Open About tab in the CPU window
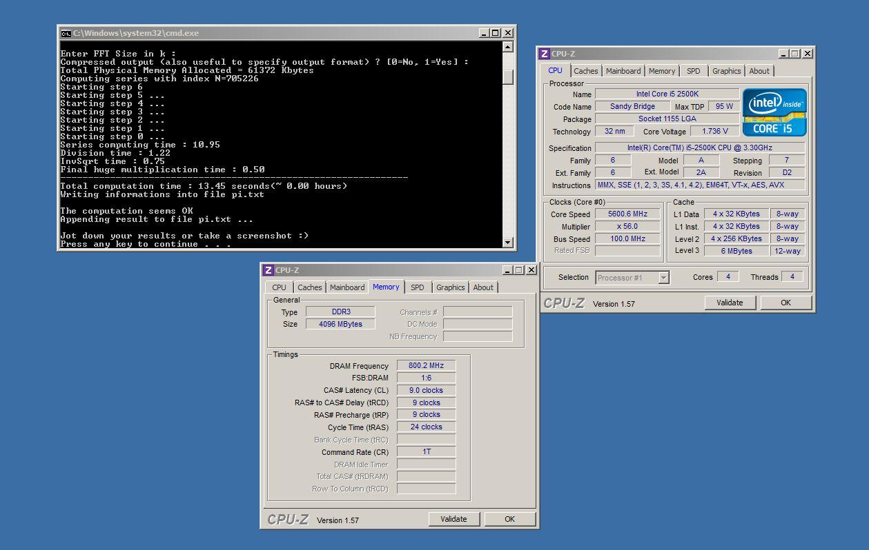This screenshot has height=550, width=869. [759, 71]
